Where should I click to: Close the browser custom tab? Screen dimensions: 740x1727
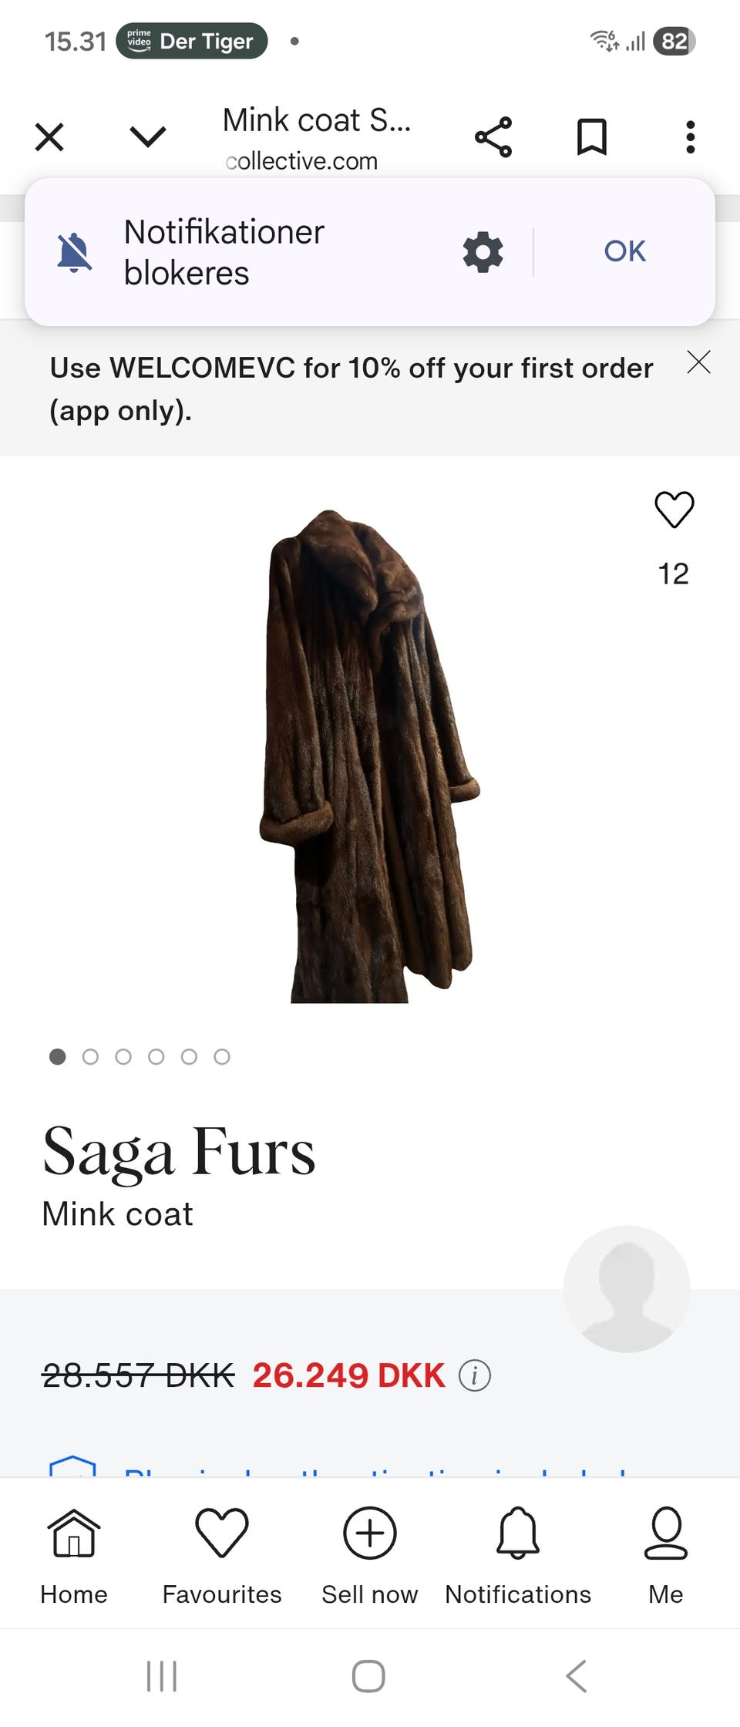click(x=49, y=137)
